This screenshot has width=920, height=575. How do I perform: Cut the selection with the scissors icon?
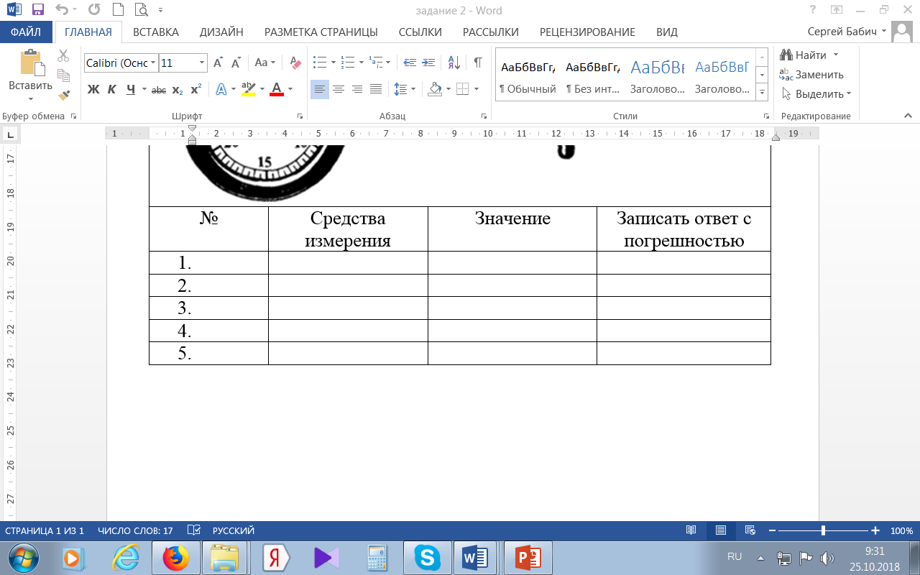pos(63,55)
